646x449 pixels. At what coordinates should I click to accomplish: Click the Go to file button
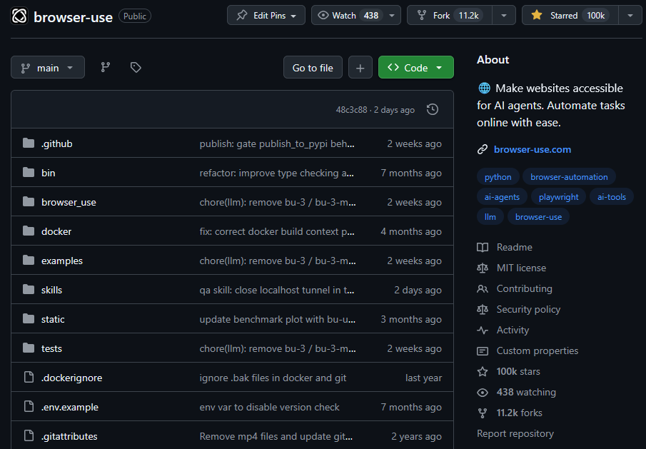coord(313,68)
